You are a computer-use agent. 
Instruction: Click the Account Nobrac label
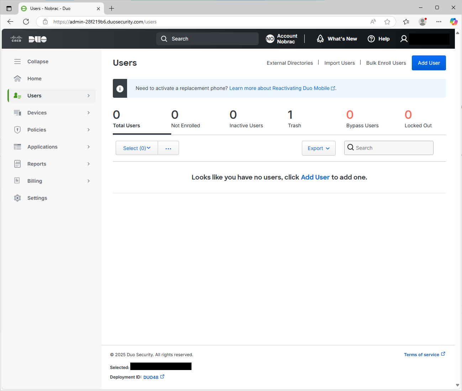[x=287, y=39]
